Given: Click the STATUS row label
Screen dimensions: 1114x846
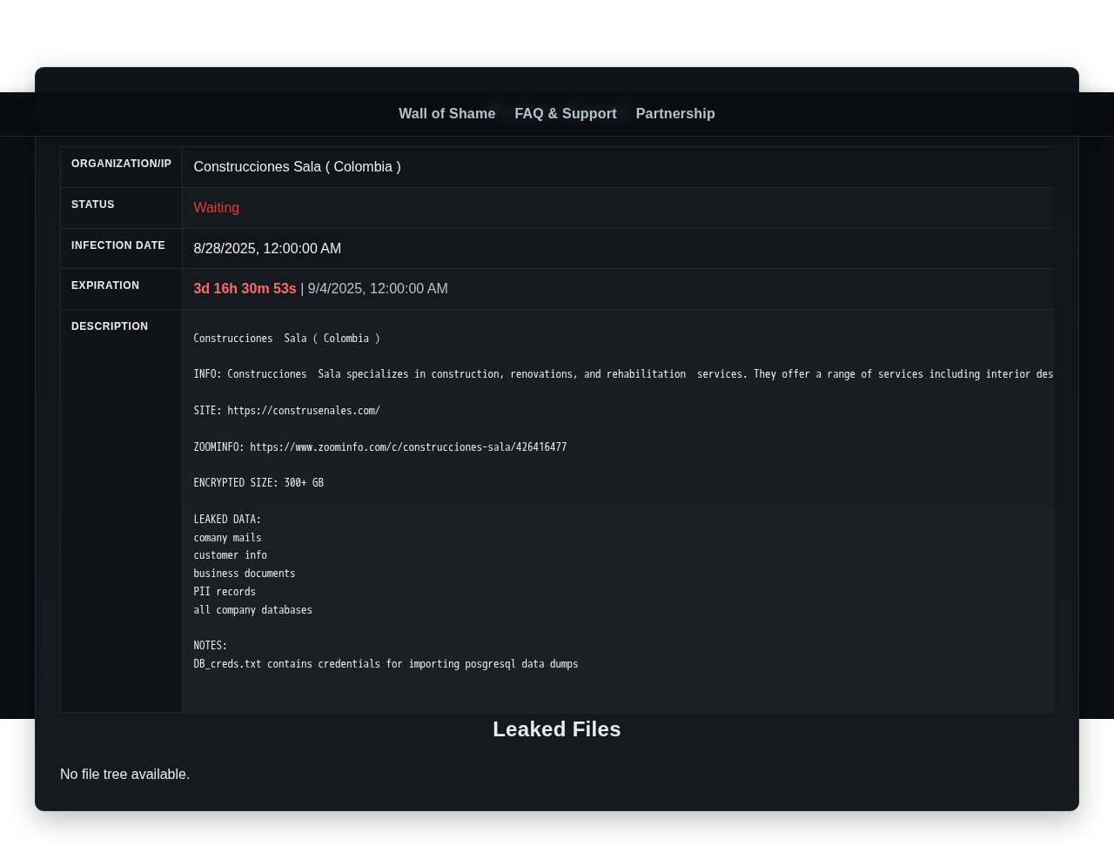Looking at the screenshot, I should [x=93, y=205].
